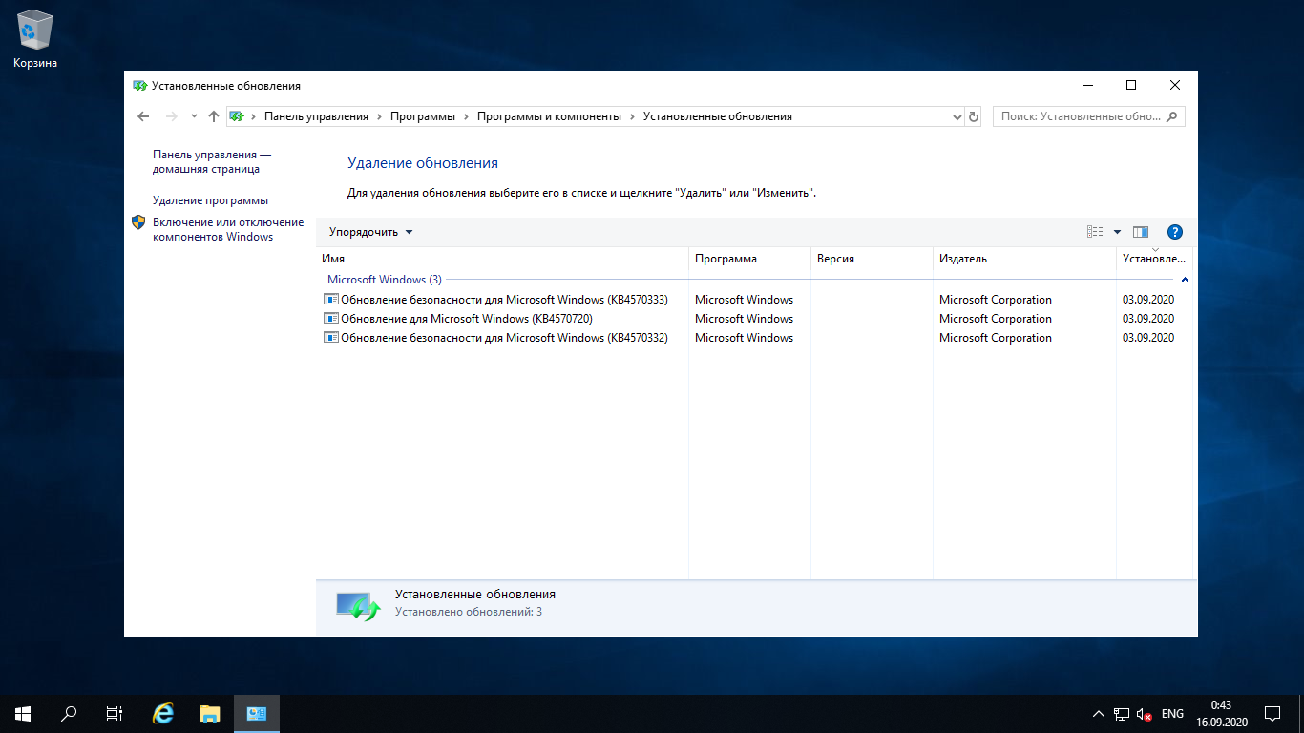Collapse the Microsoft Windows (3) group
Viewport: 1304px width, 733px height.
tap(1185, 280)
